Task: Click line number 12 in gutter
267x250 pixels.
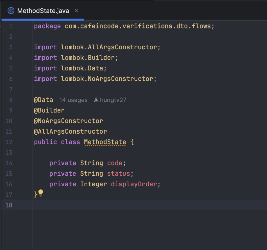Action: click(x=9, y=142)
